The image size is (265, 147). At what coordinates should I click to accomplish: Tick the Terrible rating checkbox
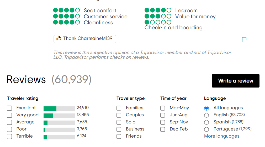point(9,136)
